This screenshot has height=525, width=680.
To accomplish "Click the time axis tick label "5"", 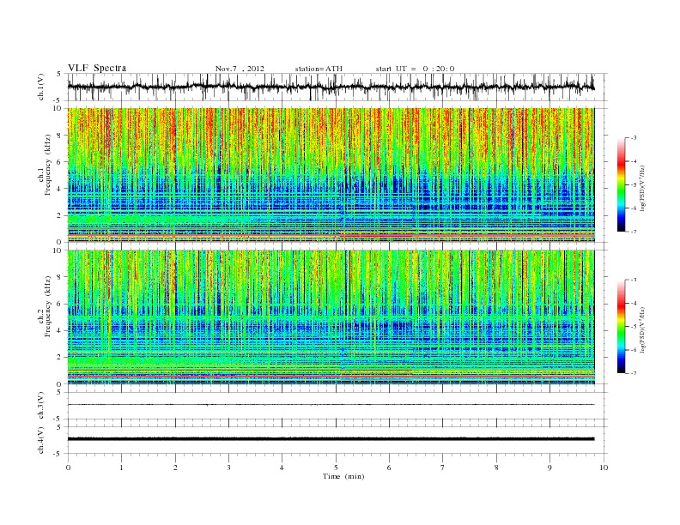I will (336, 468).
